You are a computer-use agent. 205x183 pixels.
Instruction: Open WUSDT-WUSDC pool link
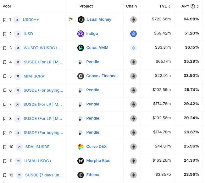click(42, 48)
